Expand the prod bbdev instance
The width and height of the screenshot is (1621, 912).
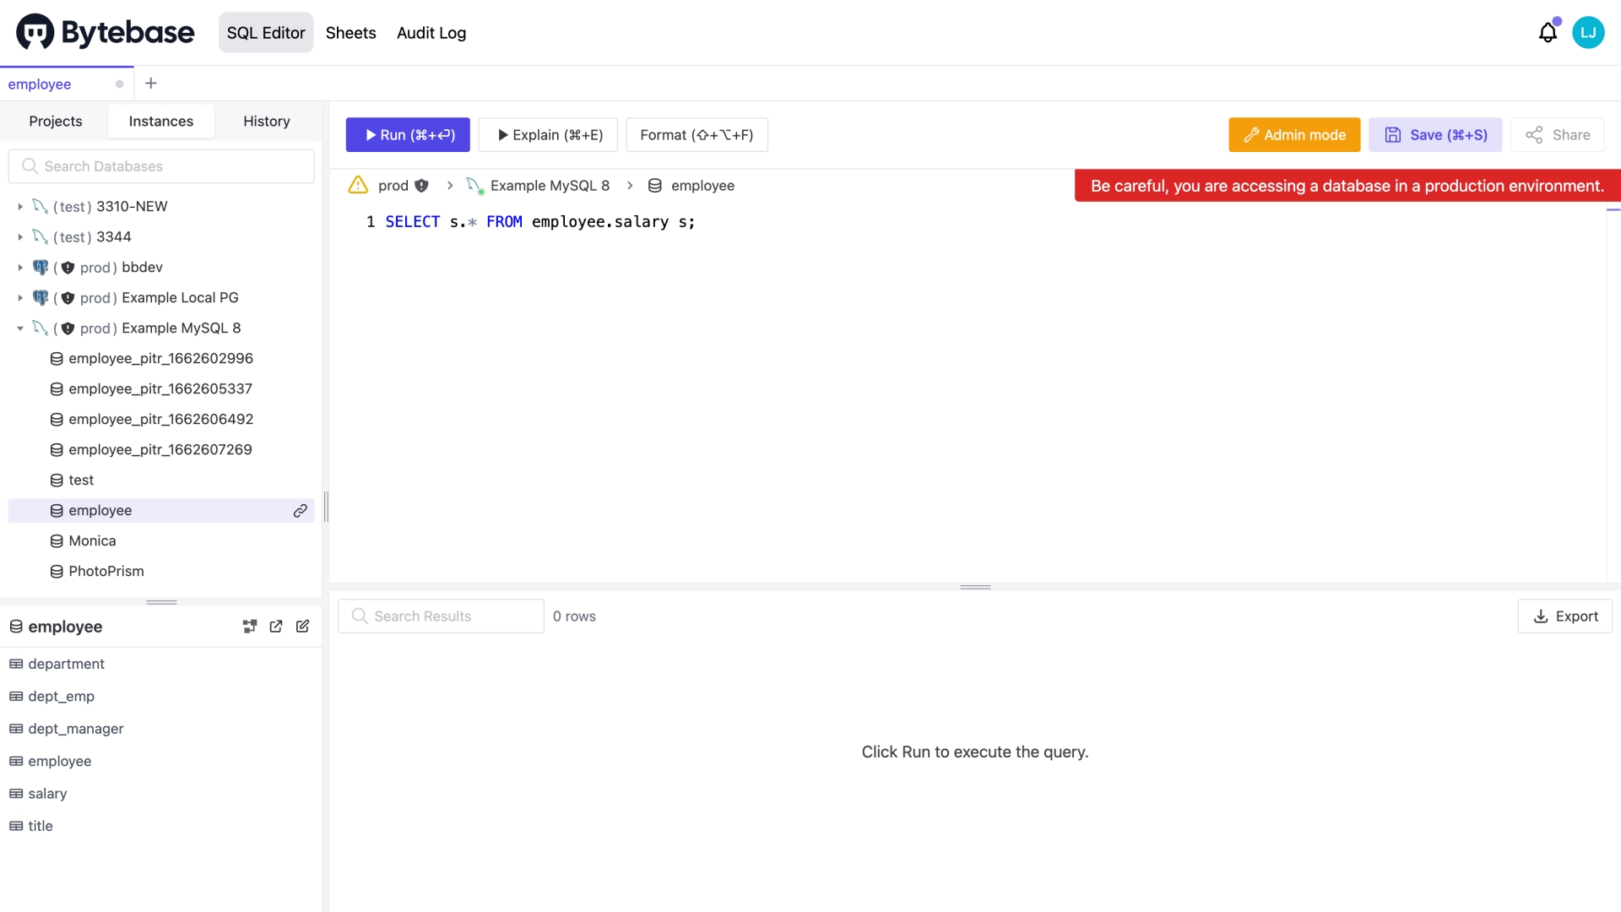(19, 266)
